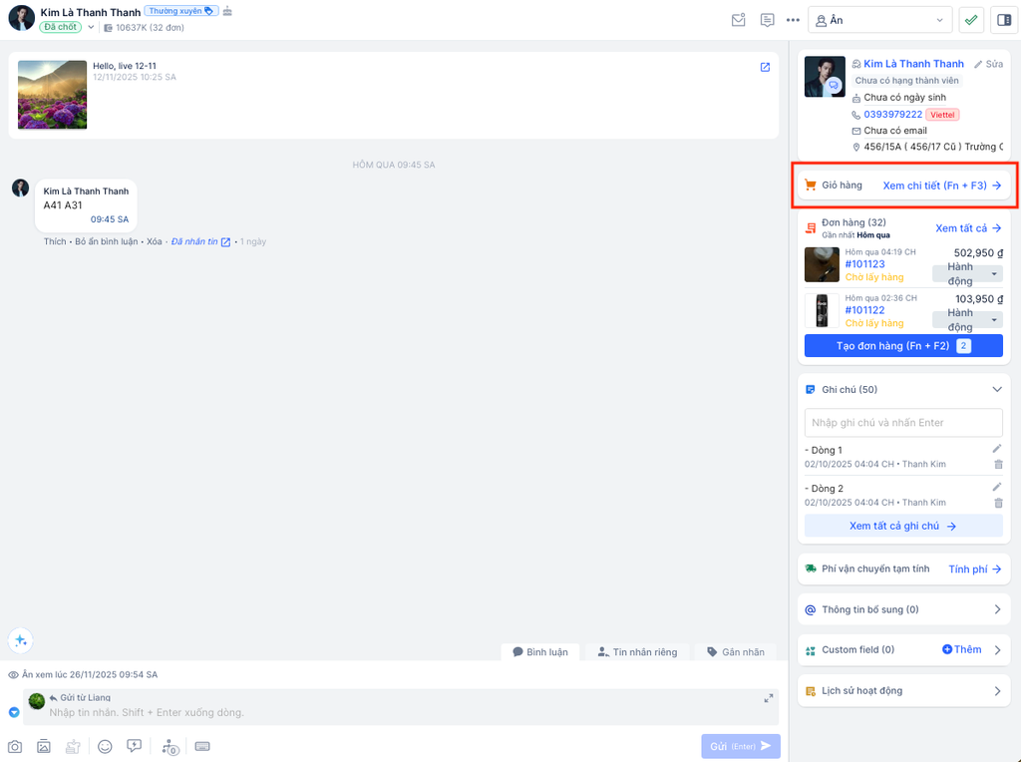Click the mark-unread envelope icon in header

pos(738,20)
